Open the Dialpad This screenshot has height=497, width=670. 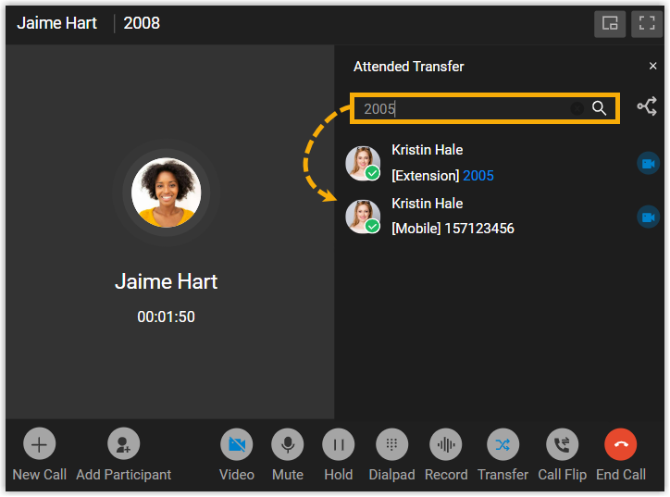point(391,444)
